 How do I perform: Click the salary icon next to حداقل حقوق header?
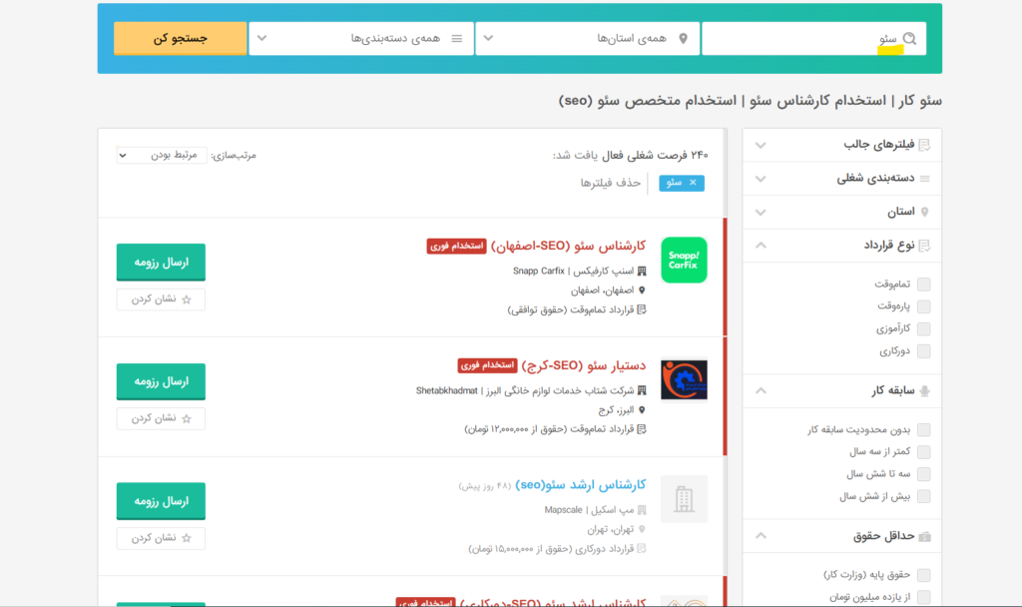coord(925,536)
